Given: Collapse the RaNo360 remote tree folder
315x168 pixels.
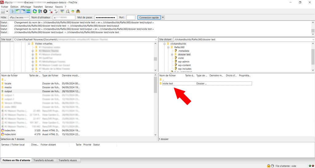Looking at the screenshot, I should (x=168, y=47).
